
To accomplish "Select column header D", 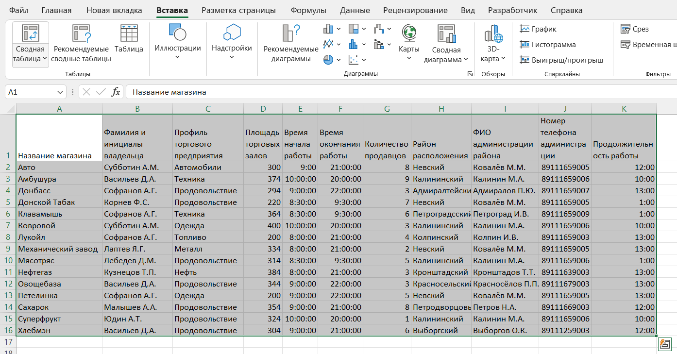I will [x=263, y=109].
